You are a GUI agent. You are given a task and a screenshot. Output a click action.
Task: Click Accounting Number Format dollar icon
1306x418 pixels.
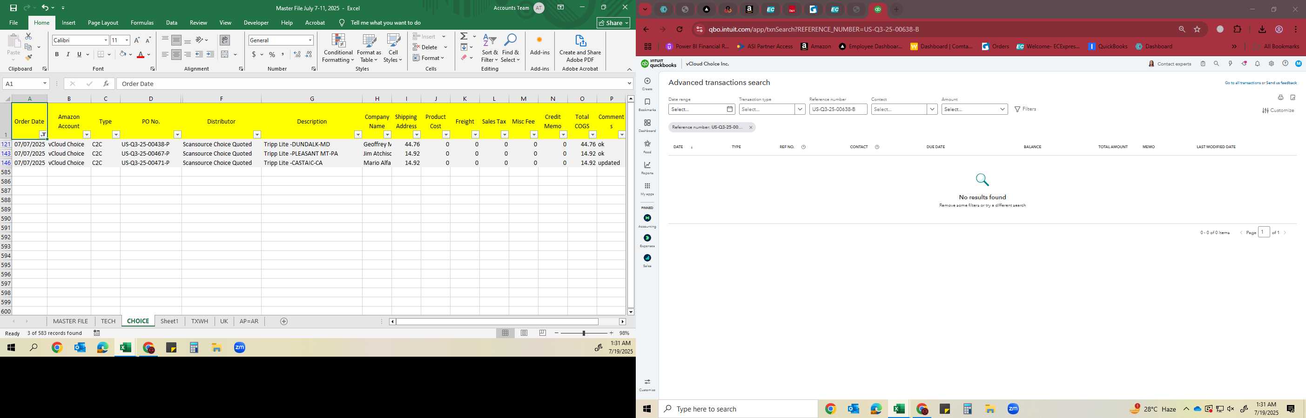coord(254,54)
